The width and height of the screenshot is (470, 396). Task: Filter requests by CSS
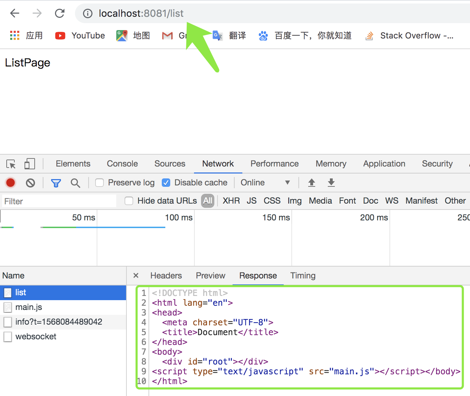click(x=272, y=201)
